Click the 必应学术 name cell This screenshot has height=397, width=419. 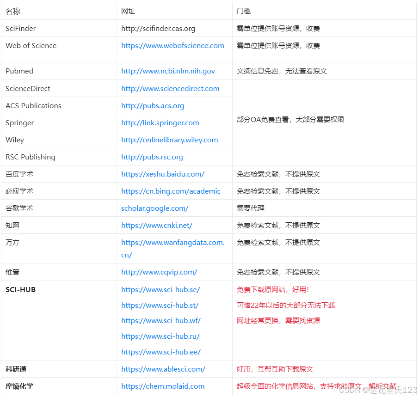(59, 191)
